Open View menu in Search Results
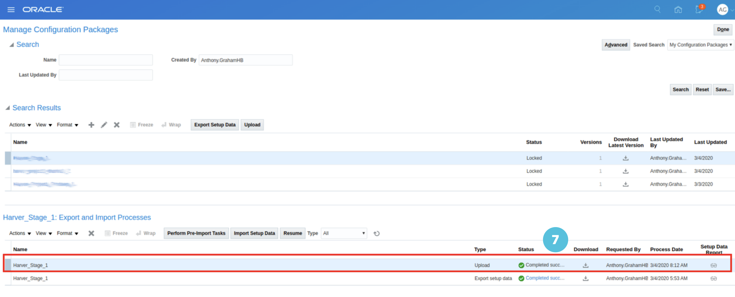Image resolution: width=735 pixels, height=297 pixels. [44, 125]
